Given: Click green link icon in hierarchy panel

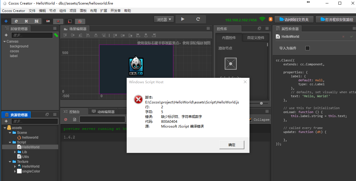Looking at the screenshot, I should tap(56, 35).
